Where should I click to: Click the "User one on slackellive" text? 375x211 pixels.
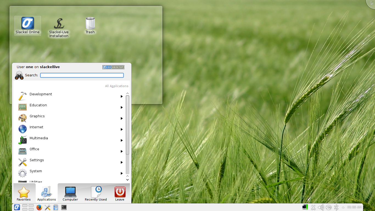38,67
